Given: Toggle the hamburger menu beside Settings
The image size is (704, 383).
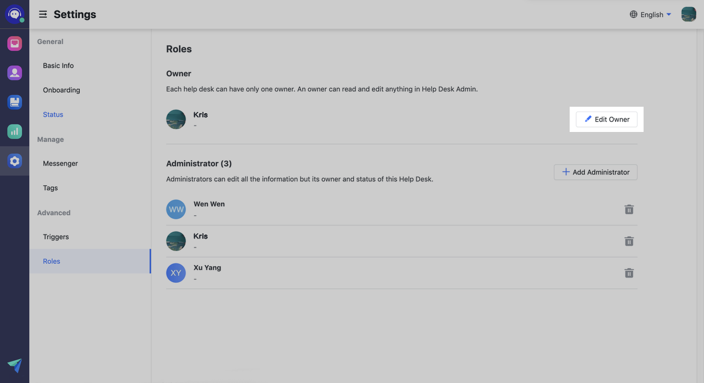Looking at the screenshot, I should (x=43, y=14).
